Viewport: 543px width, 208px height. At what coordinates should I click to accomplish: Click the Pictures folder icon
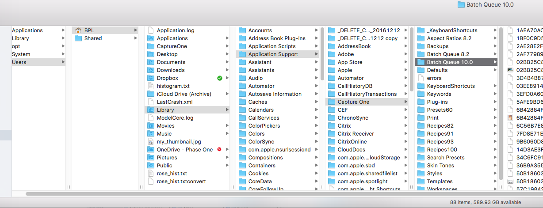(x=150, y=158)
